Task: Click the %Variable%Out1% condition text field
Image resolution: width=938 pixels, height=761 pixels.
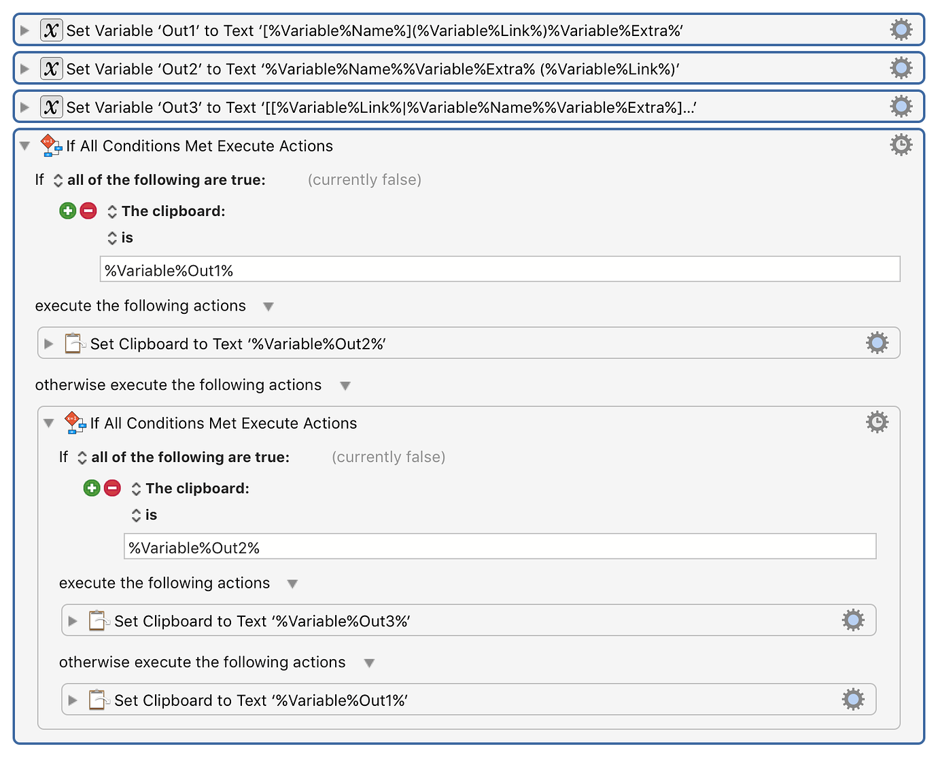Action: 500,269
